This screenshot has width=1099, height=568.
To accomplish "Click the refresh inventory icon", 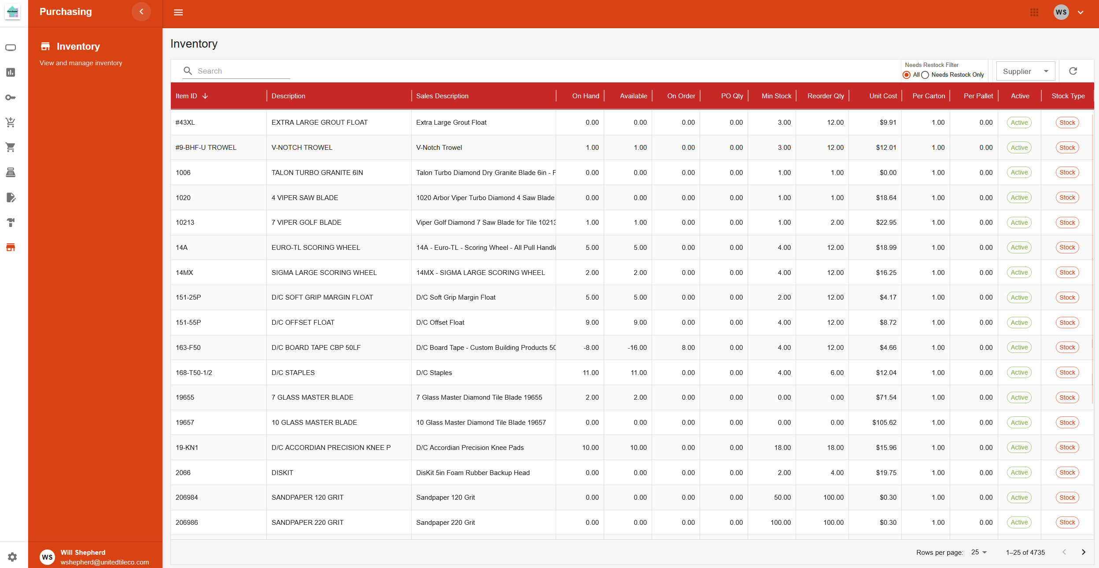I will [x=1073, y=71].
